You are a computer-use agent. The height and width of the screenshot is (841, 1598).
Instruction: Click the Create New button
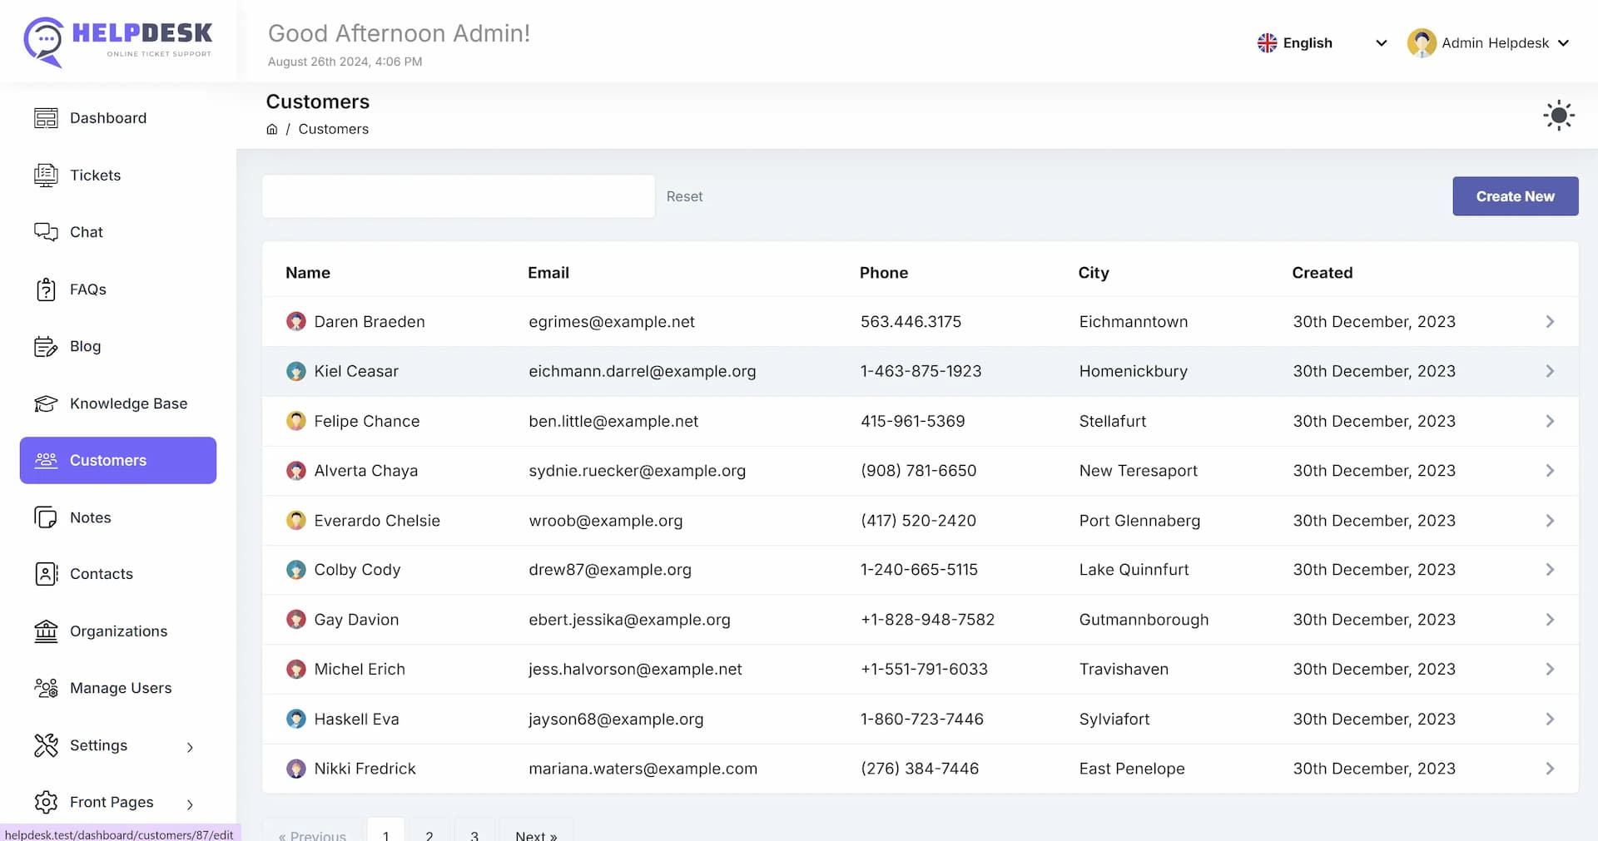tap(1515, 196)
